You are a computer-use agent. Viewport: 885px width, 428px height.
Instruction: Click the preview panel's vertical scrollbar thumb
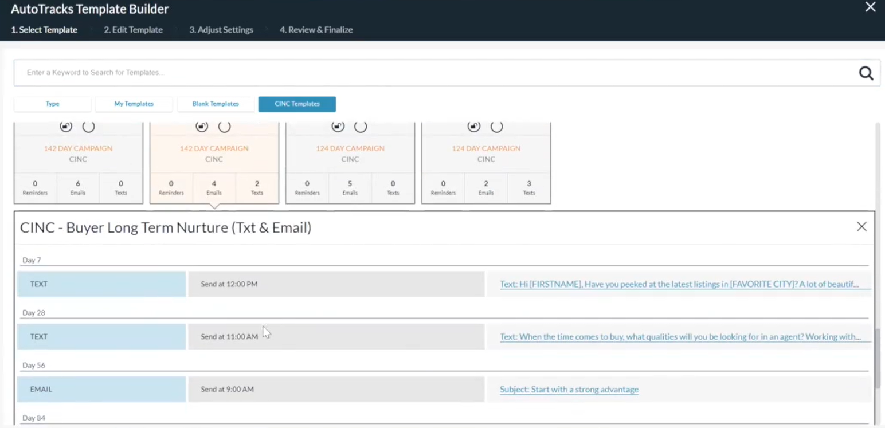click(878, 358)
